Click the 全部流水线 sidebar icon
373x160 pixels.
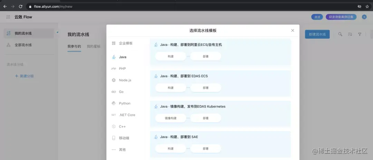click(x=9, y=45)
